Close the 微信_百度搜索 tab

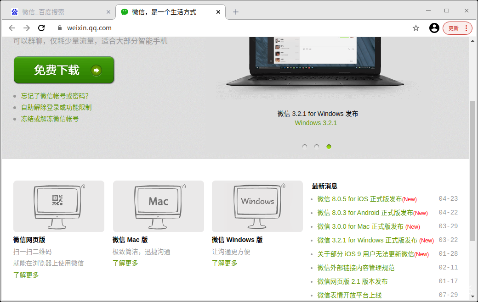tap(108, 12)
